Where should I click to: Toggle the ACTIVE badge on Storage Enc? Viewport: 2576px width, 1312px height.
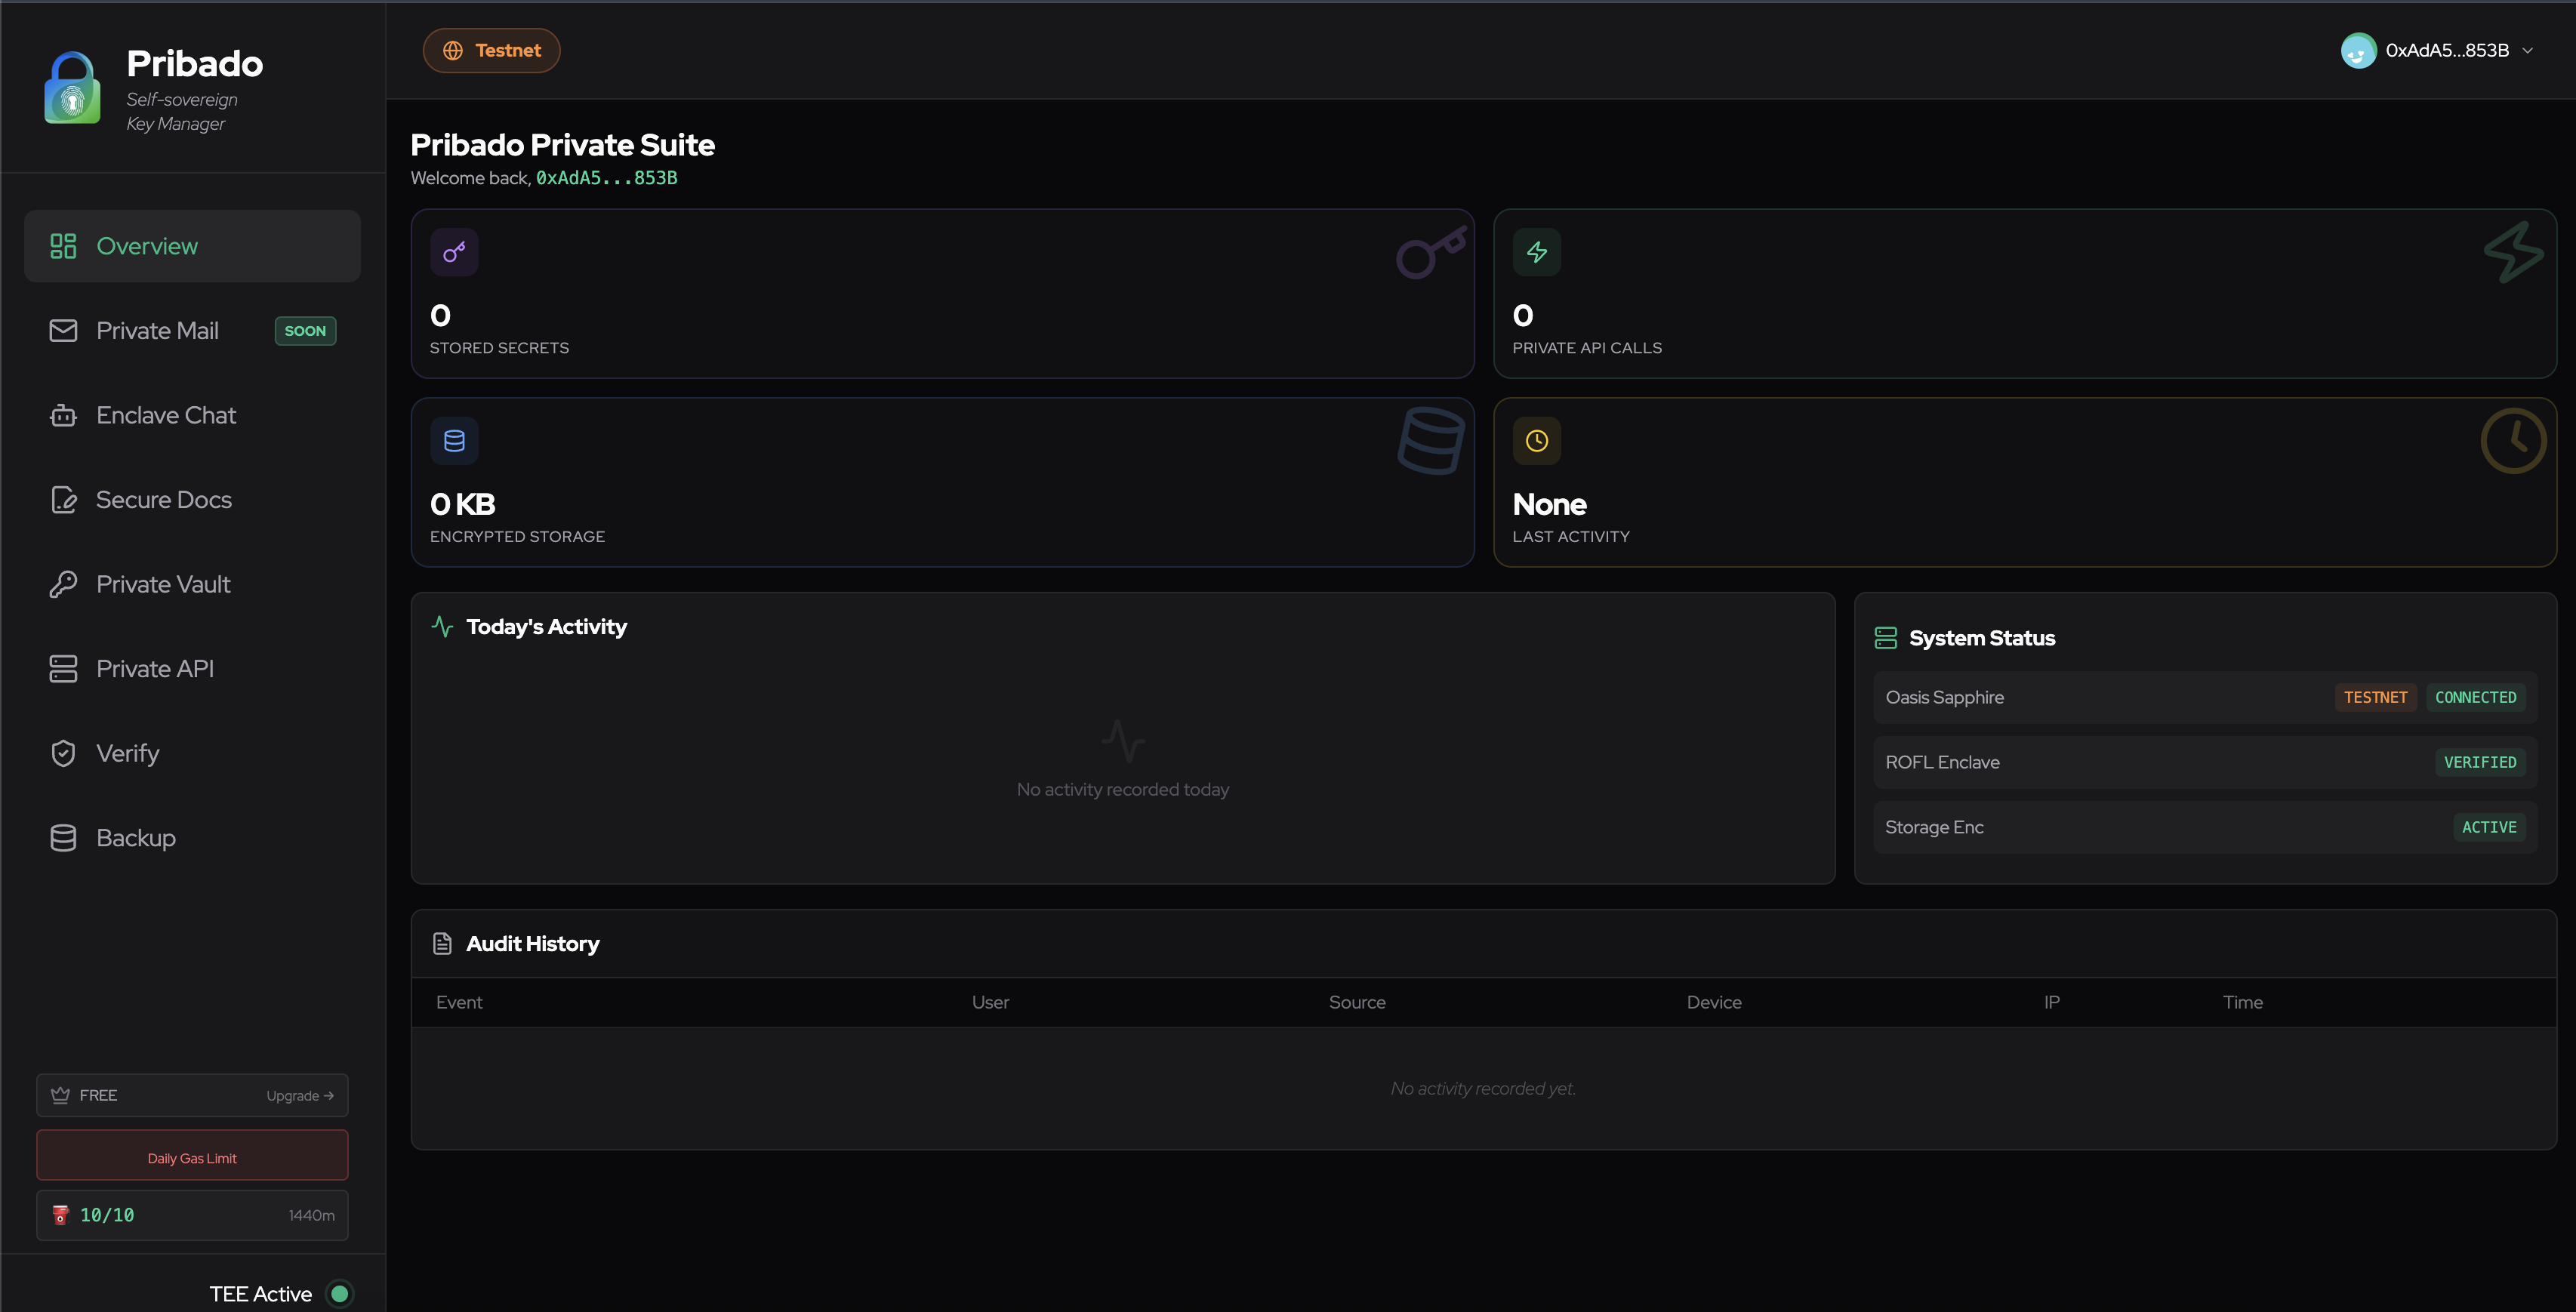(2489, 827)
